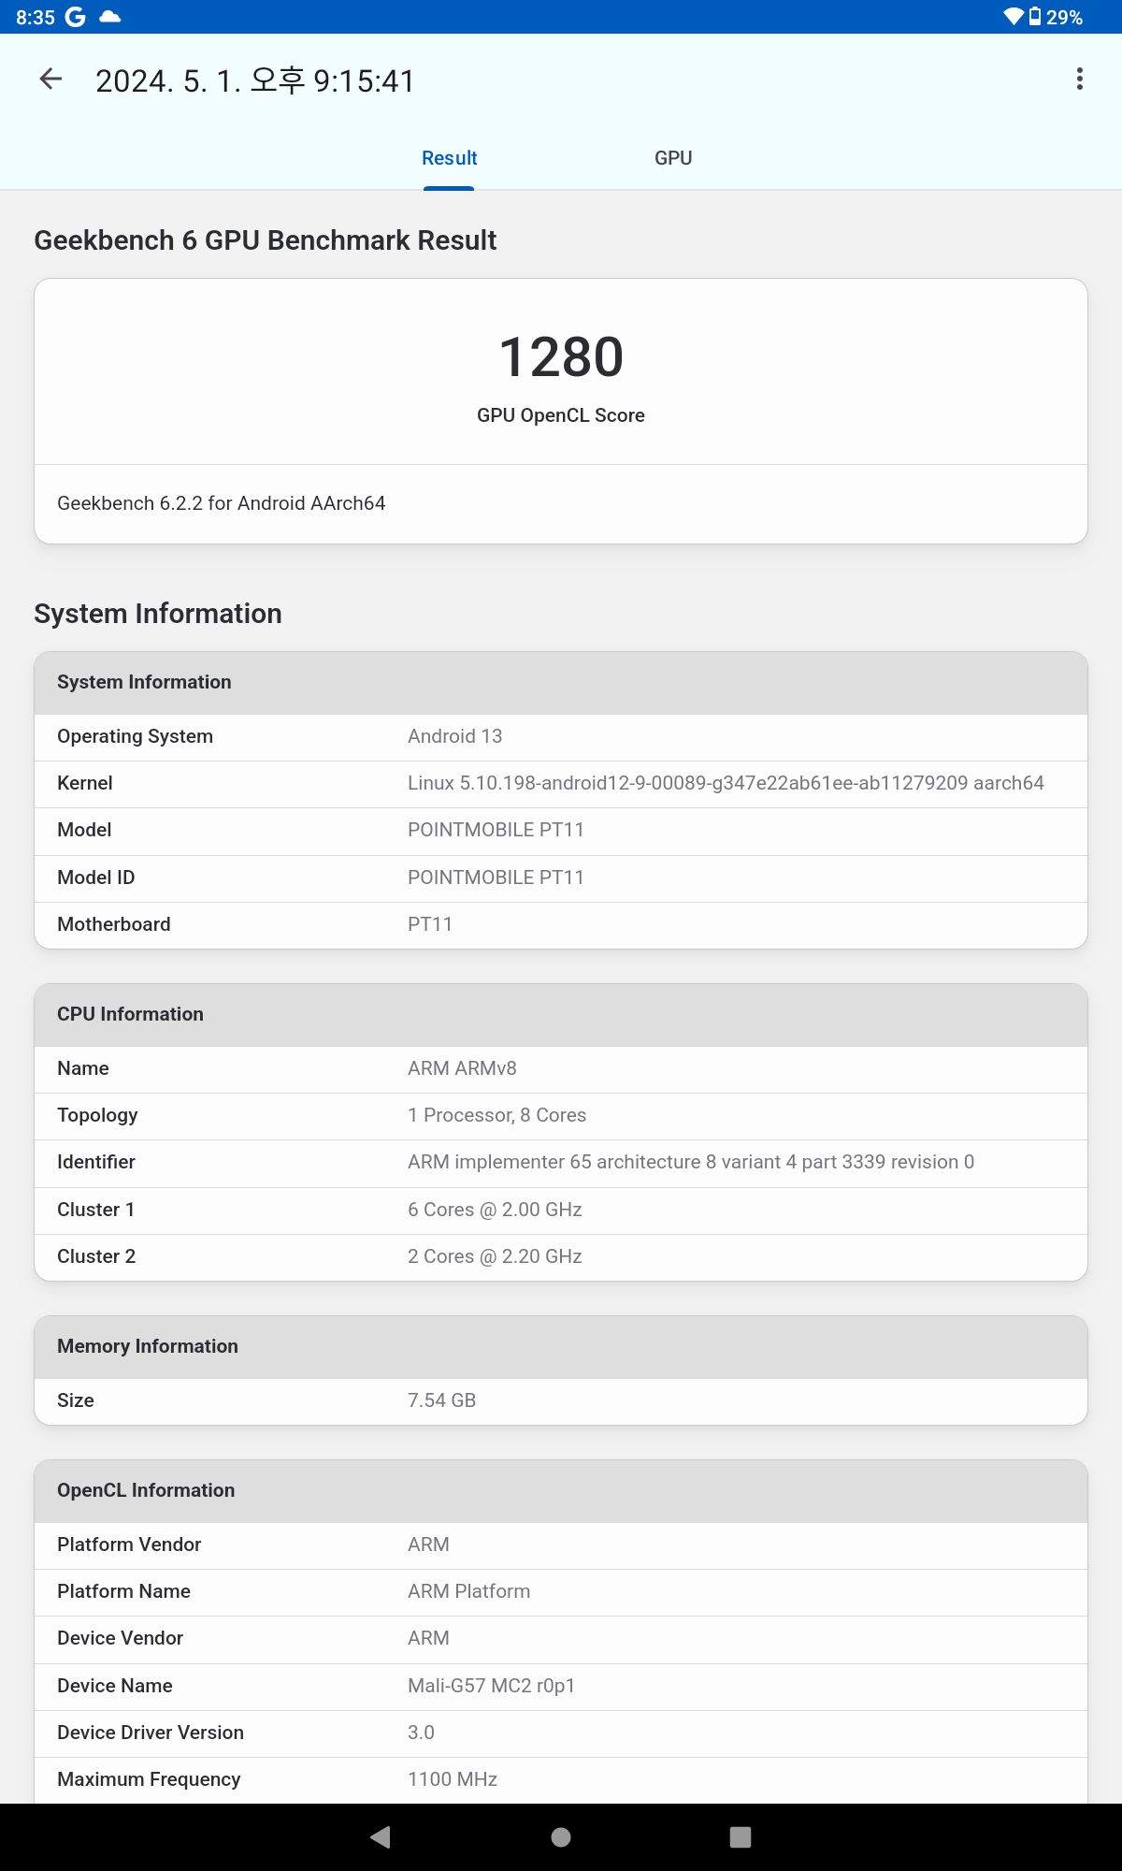Image resolution: width=1122 pixels, height=1871 pixels.
Task: Click the CPU Information section header
Action: coord(130,1014)
